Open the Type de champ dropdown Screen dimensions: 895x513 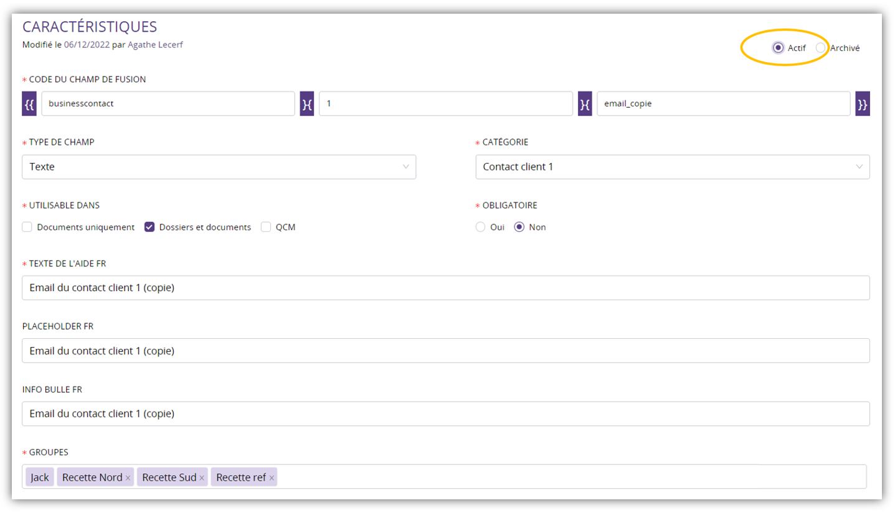point(219,167)
